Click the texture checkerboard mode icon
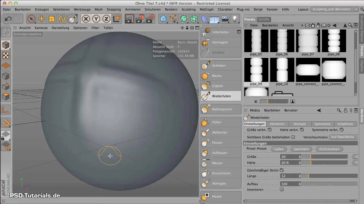 (6, 55)
